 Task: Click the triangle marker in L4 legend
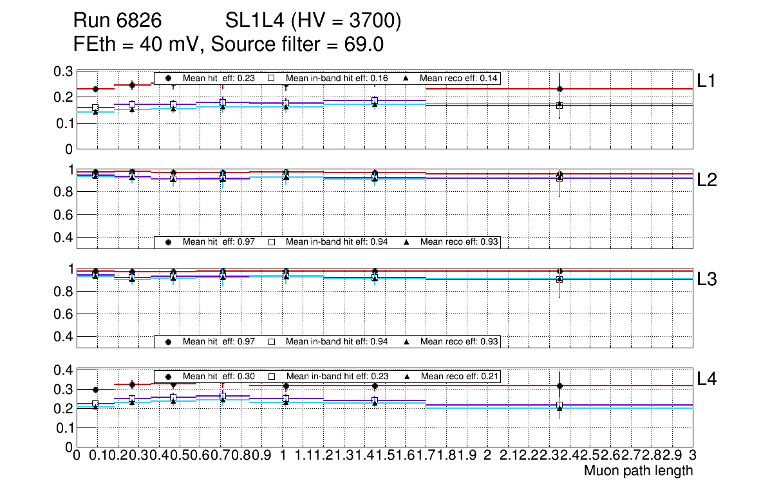pos(407,376)
